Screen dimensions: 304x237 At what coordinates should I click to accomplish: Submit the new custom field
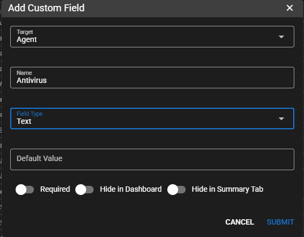280,222
